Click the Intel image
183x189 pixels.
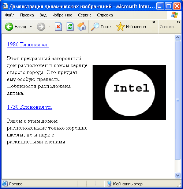point(129,93)
